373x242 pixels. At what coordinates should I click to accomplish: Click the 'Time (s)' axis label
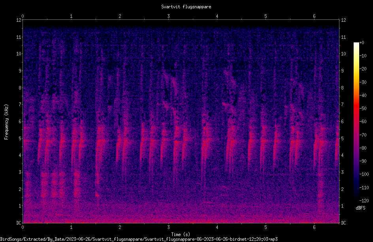(x=181, y=234)
